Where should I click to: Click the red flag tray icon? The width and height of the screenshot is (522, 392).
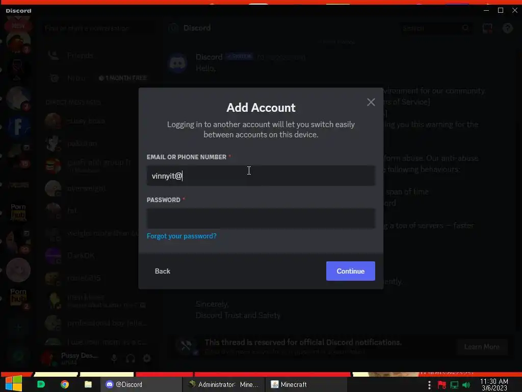(x=442, y=385)
